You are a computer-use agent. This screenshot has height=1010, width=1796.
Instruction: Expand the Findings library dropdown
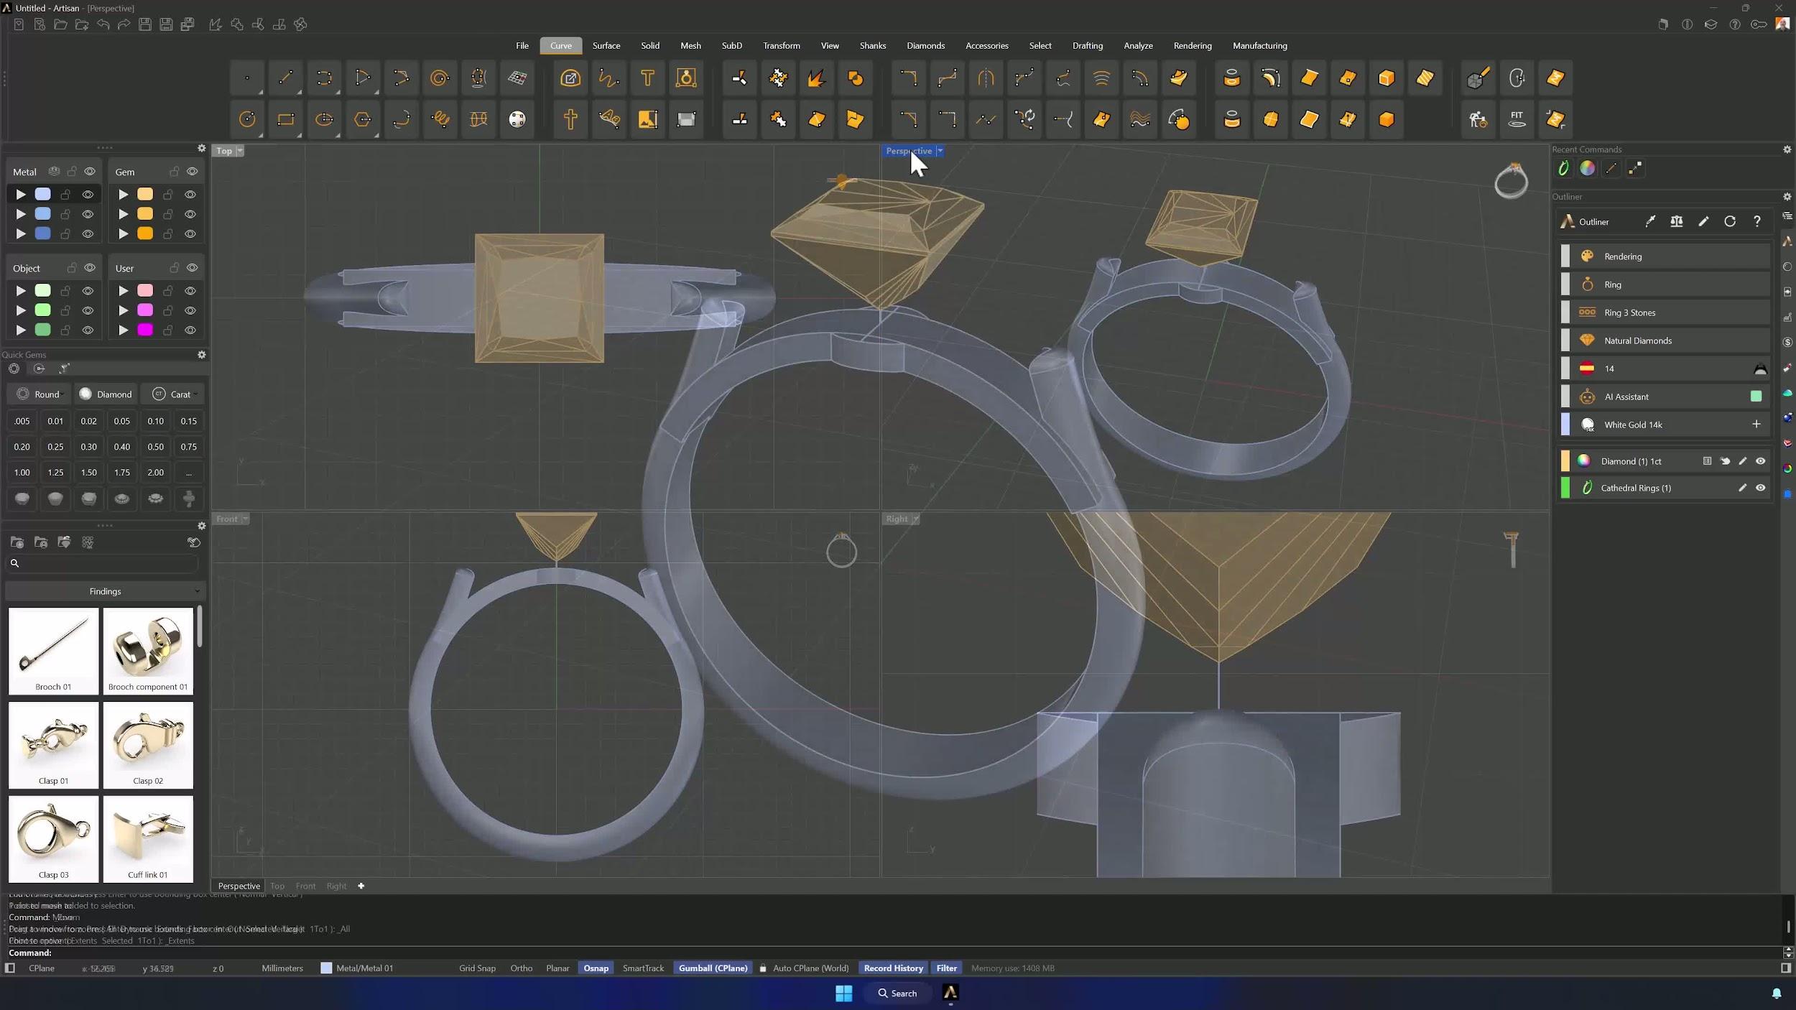pyautogui.click(x=106, y=591)
